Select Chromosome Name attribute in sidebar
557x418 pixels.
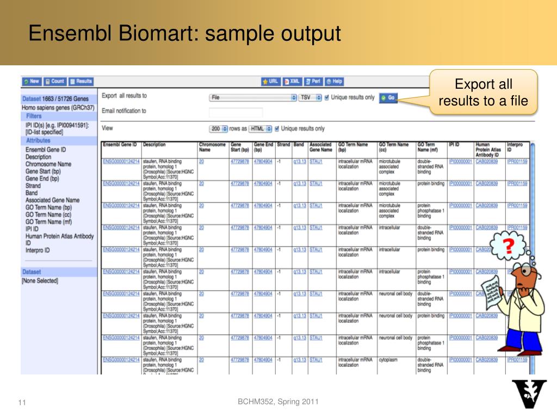point(48,164)
